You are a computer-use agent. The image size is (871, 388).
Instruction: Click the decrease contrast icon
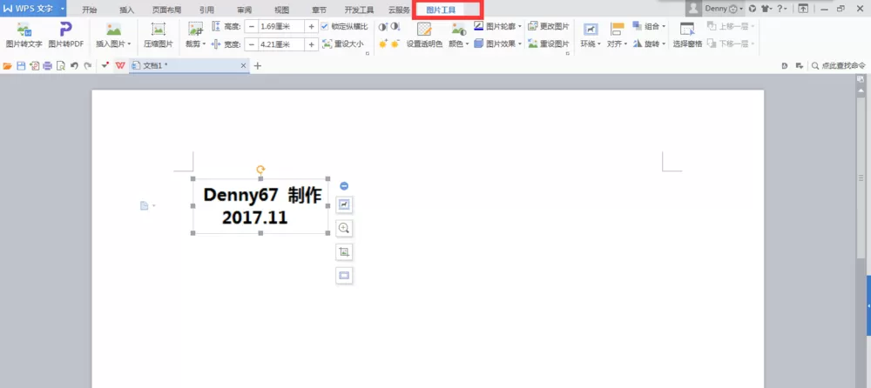[x=395, y=27]
